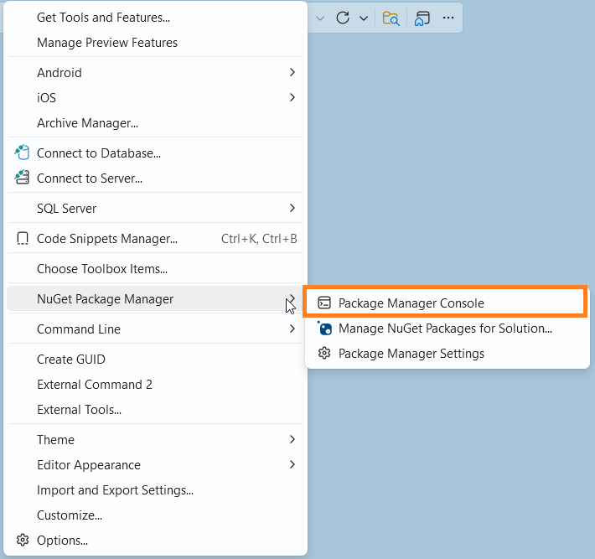This screenshot has height=559, width=595.
Task: Open Import and Export Settings
Action: [x=155, y=490]
